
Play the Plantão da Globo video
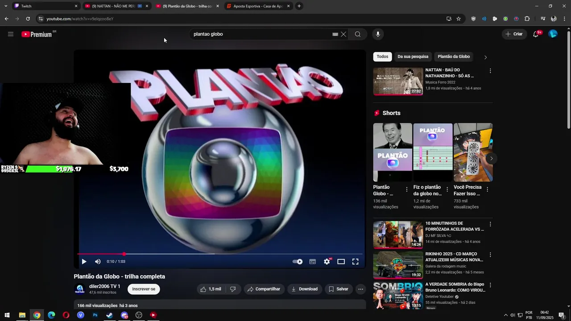pyautogui.click(x=84, y=262)
